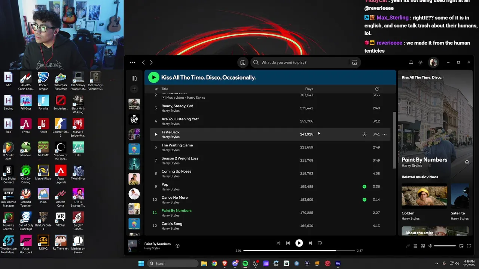
Task: Click the Windows taskbar Search box
Action: (173, 263)
